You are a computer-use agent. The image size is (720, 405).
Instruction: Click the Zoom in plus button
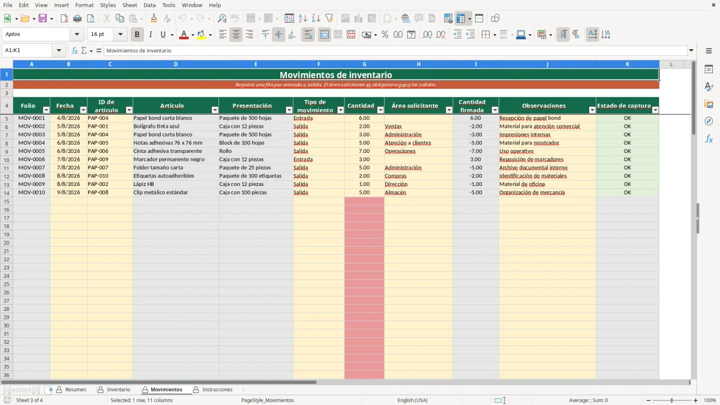tap(696, 400)
